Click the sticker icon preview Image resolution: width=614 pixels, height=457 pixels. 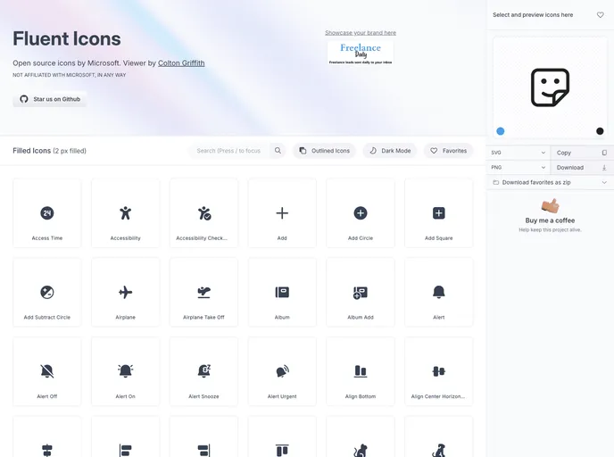click(550, 87)
